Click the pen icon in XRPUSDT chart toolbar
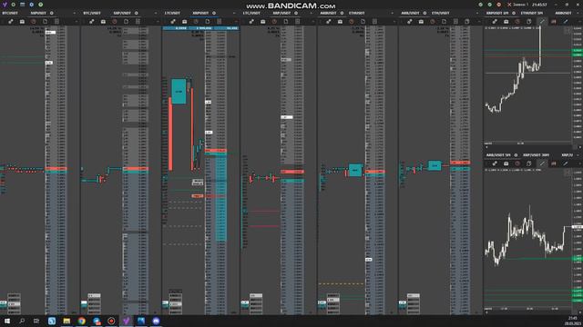Viewport: 583px width, 327px height. click(x=566, y=22)
